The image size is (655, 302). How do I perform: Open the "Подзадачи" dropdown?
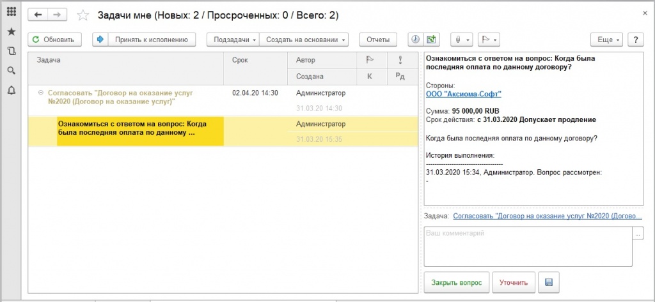pos(232,40)
